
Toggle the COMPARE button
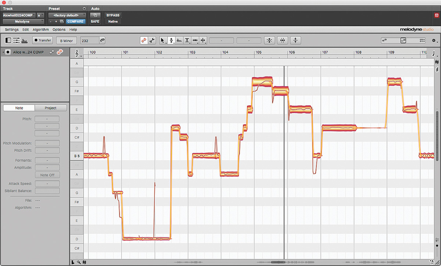[x=75, y=21]
